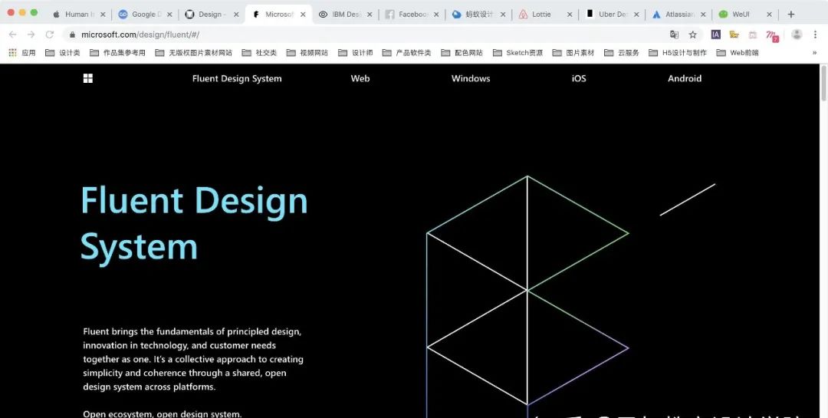Viewport: 828px width, 418px height.
Task: Open the IA browser extension
Action: [x=715, y=35]
